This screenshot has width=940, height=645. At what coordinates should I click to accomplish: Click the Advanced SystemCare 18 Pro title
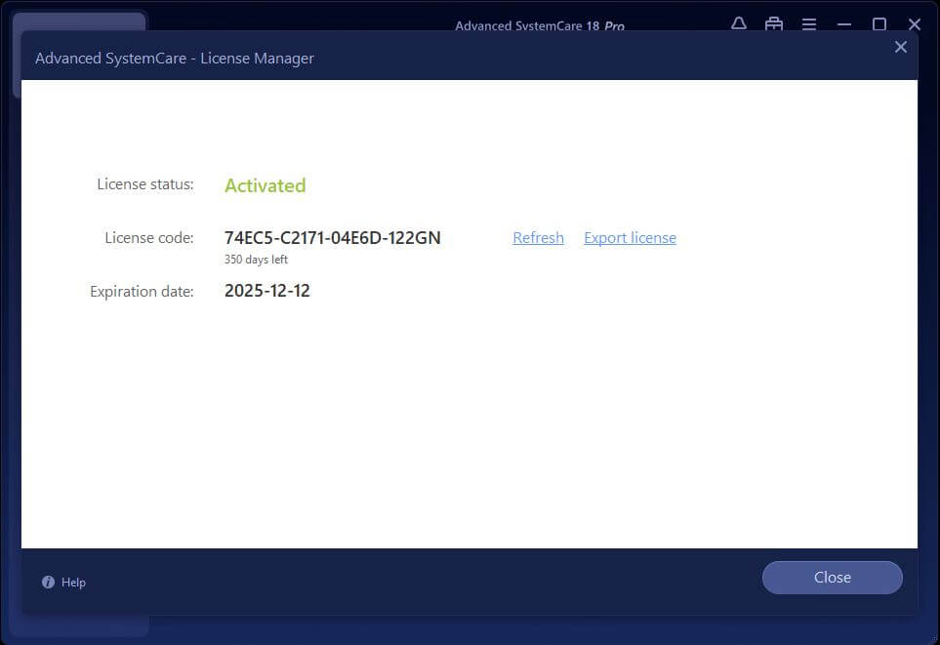tap(540, 25)
